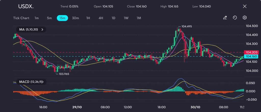Screen dimensions: 261x112
Task: Choose the 1M monthly timeframe
Action: tap(139, 18)
